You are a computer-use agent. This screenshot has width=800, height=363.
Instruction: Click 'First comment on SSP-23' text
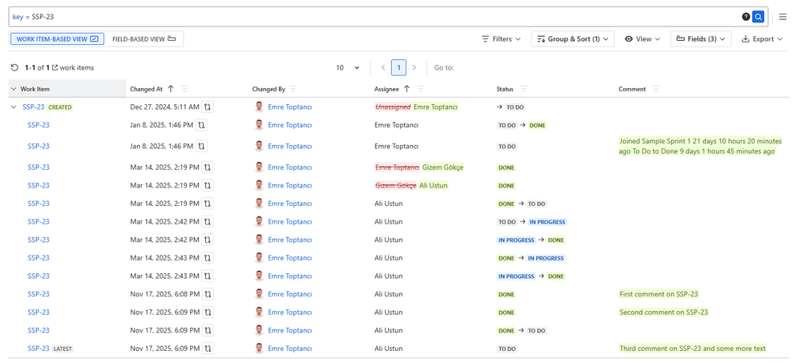659,294
